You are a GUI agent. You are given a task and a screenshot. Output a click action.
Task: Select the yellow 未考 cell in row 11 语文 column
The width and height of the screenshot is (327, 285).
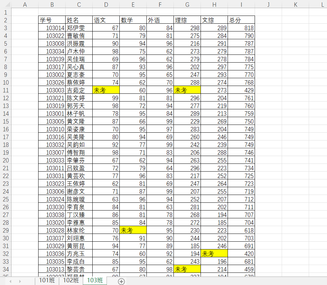click(x=106, y=90)
